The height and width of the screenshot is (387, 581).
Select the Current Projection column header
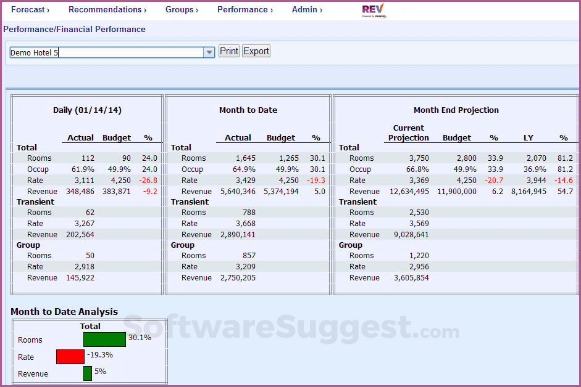pos(408,132)
